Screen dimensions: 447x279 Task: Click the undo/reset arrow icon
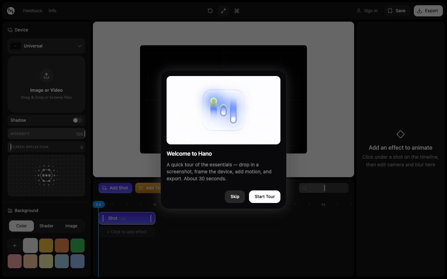point(210,11)
